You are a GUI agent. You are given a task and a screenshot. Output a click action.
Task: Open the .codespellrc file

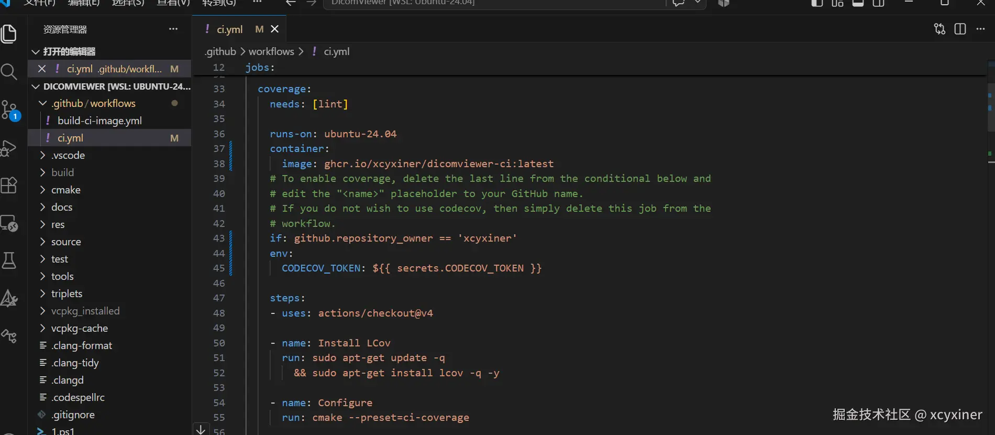point(109,397)
